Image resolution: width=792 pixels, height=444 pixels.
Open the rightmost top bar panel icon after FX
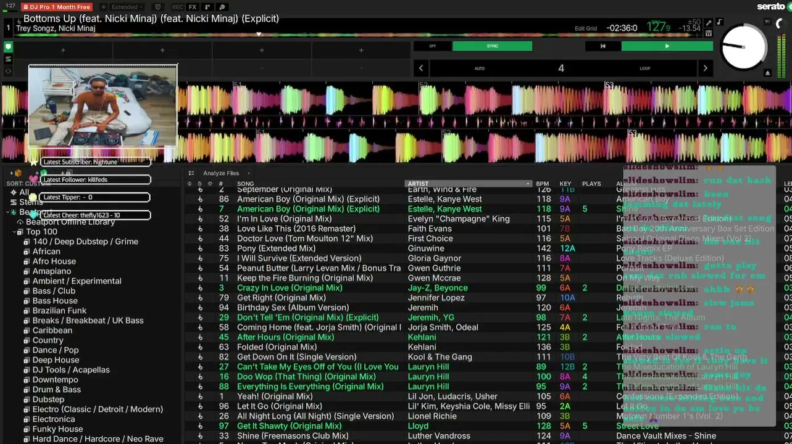(x=222, y=7)
